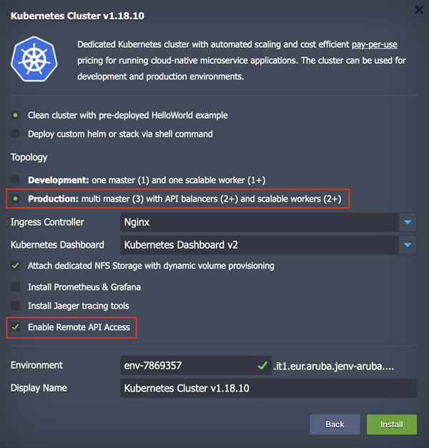Close the Kubernetes Cluster dialog
Image resolution: width=429 pixels, height=448 pixels.
[420, 10]
